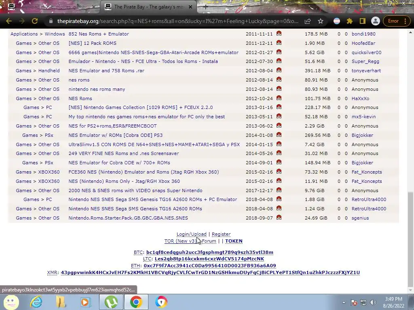
Task: Open Chrome menu via Error button
Action: (396, 21)
